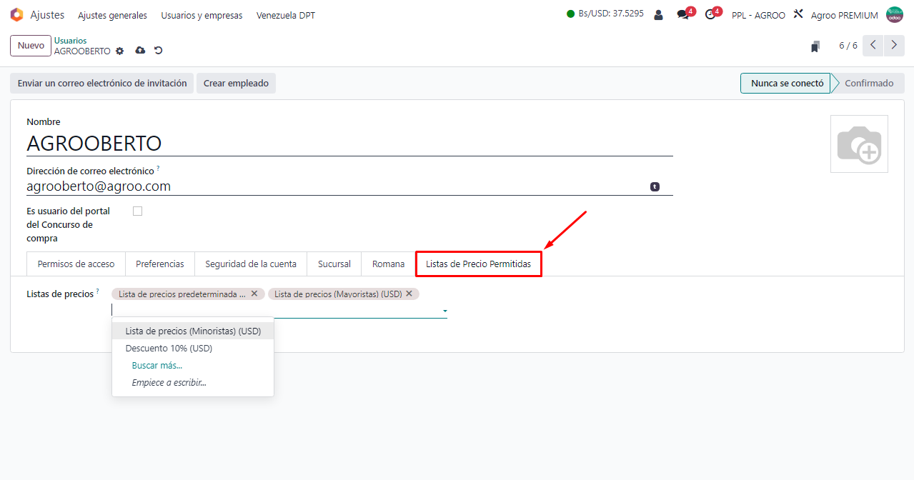Remove 'Lista de precios (Mayoristas)' tag
Image resolution: width=914 pixels, height=480 pixels.
409,294
